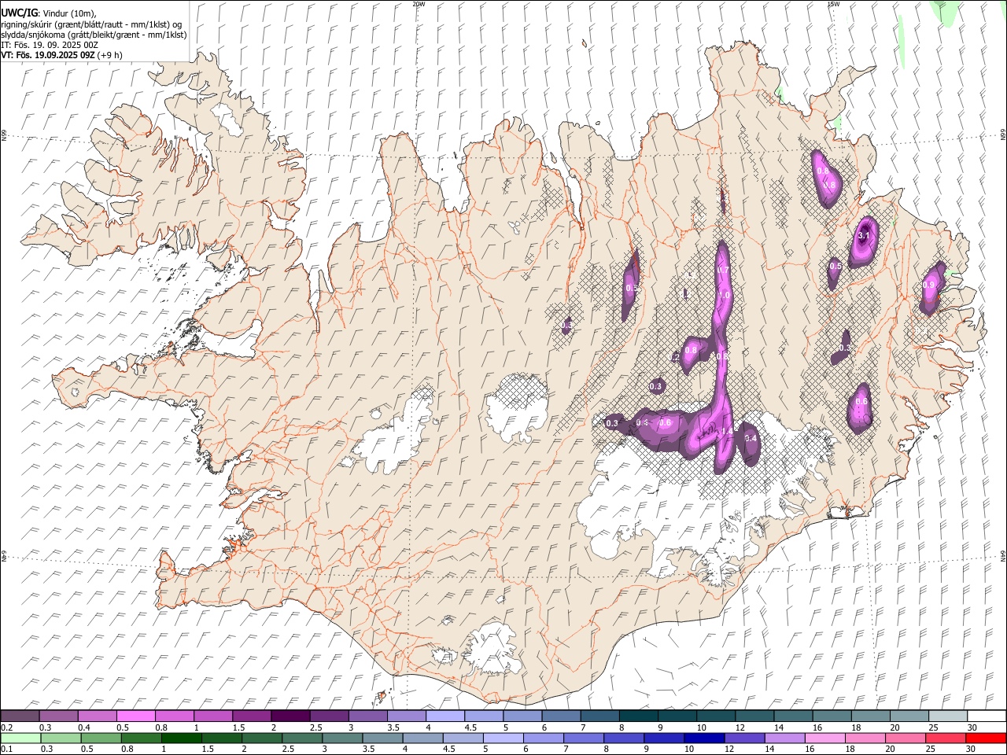This screenshot has height=755, width=1007.
Task: Click the pale grey 25–30 snow scale swatch
Action: (x=947, y=716)
